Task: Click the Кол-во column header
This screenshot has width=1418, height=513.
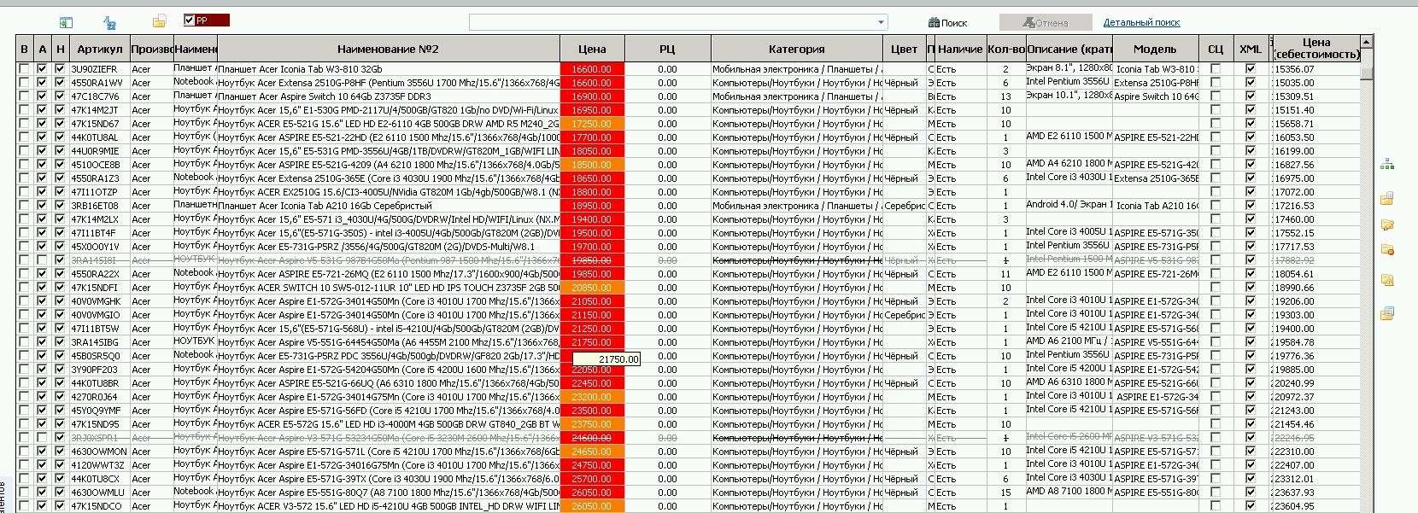Action: point(1005,49)
